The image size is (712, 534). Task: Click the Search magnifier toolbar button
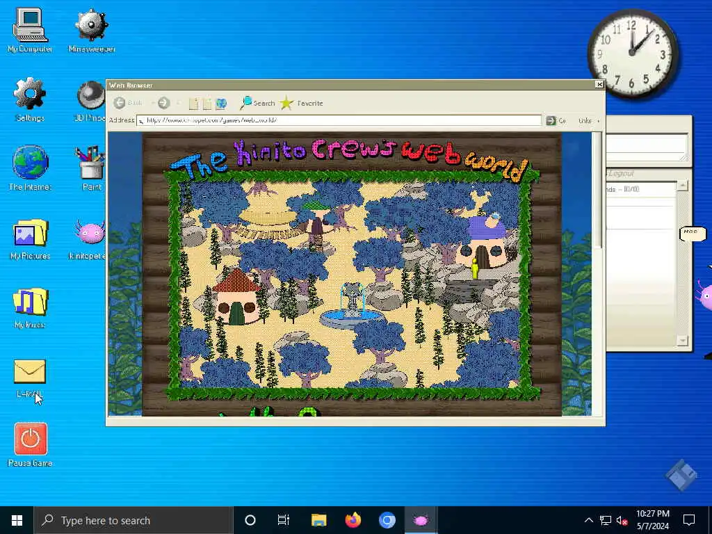pyautogui.click(x=257, y=103)
